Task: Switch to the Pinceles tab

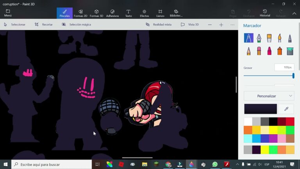Action: pos(64,13)
